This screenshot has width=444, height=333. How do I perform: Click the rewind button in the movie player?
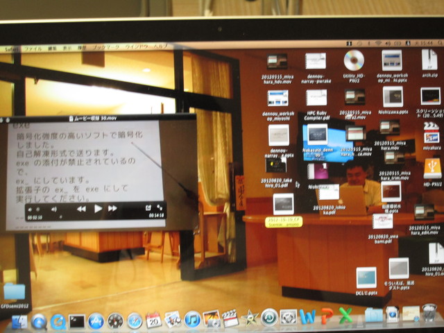coord(81,208)
